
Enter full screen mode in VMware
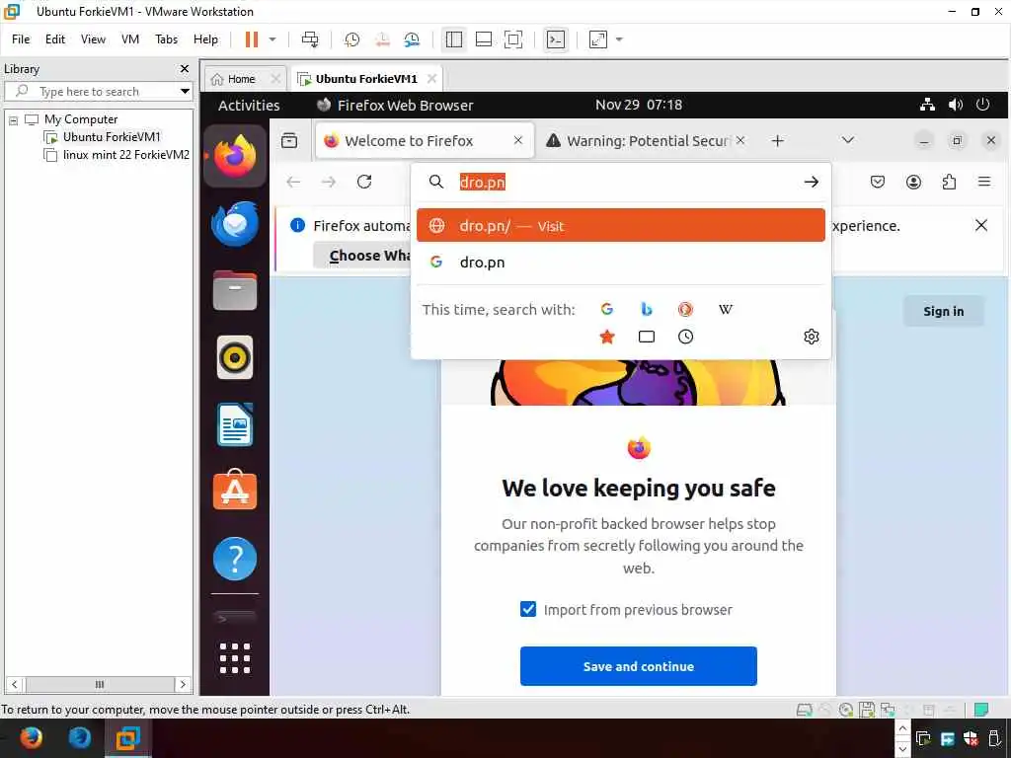click(513, 39)
